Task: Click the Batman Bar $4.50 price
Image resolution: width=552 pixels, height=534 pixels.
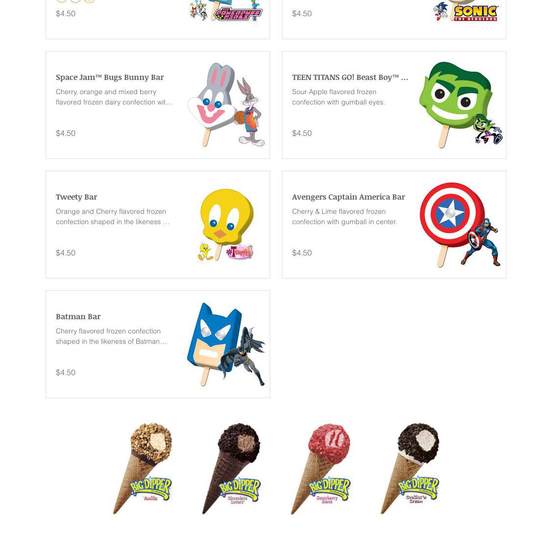Action: [x=66, y=373]
